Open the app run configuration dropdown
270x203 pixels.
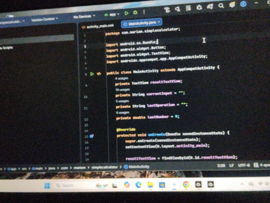(x=112, y=15)
